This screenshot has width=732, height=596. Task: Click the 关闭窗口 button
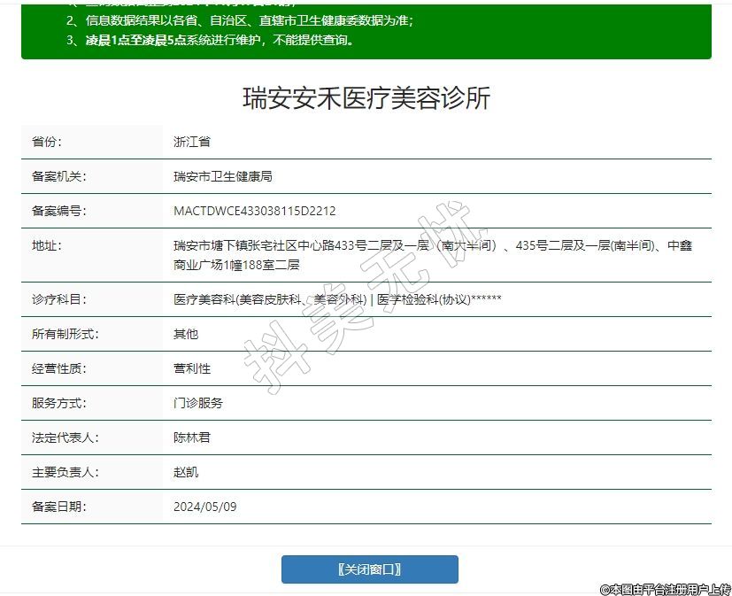(x=369, y=569)
